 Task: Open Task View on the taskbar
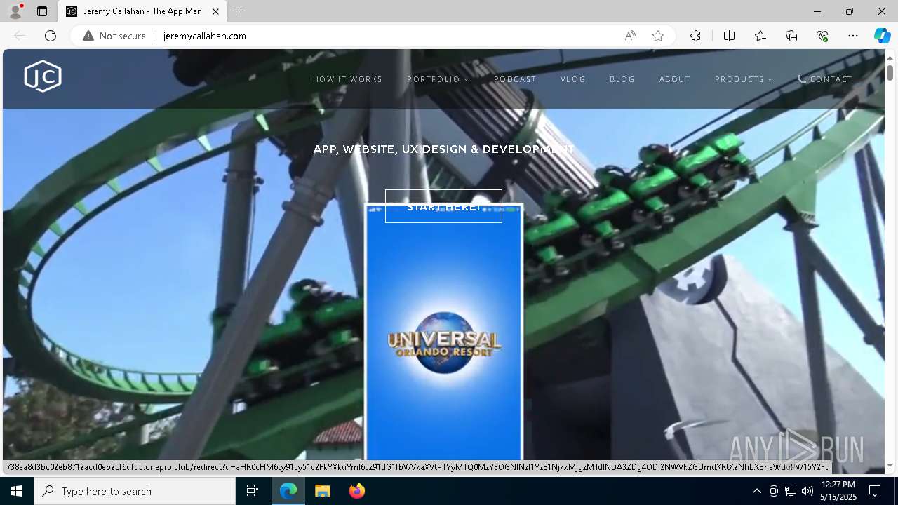coord(253,491)
